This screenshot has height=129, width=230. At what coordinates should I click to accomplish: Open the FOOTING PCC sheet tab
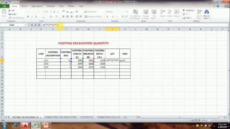(87, 117)
